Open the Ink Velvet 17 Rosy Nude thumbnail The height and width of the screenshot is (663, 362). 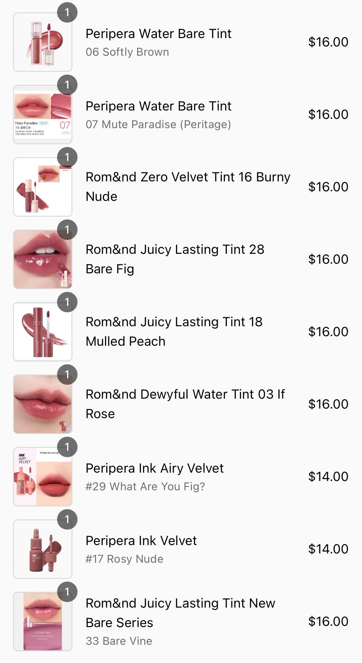[43, 549]
